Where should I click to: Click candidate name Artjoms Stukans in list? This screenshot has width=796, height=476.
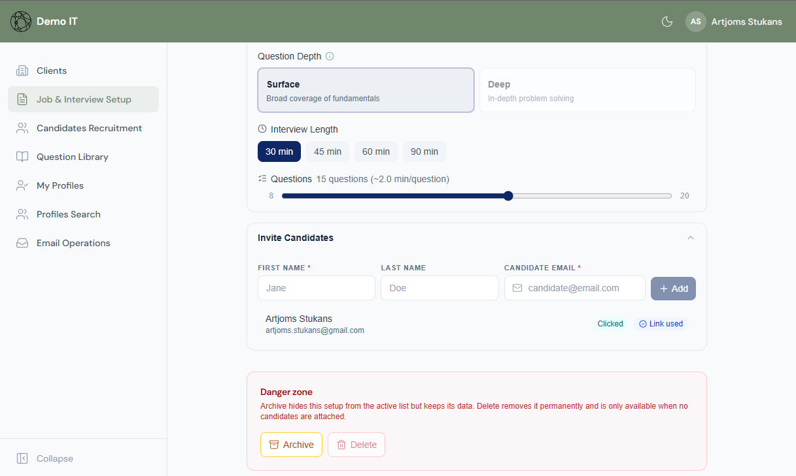point(299,319)
